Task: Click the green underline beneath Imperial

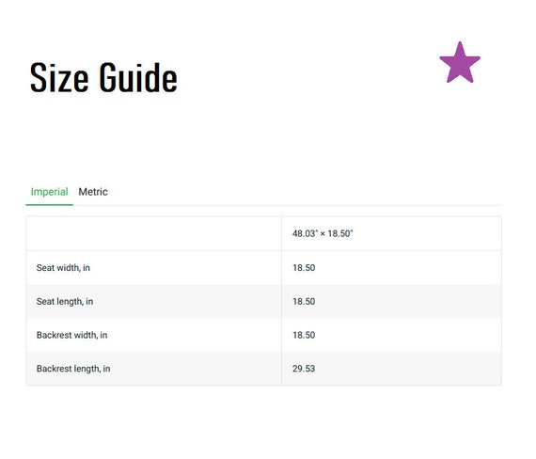Action: 49,205
